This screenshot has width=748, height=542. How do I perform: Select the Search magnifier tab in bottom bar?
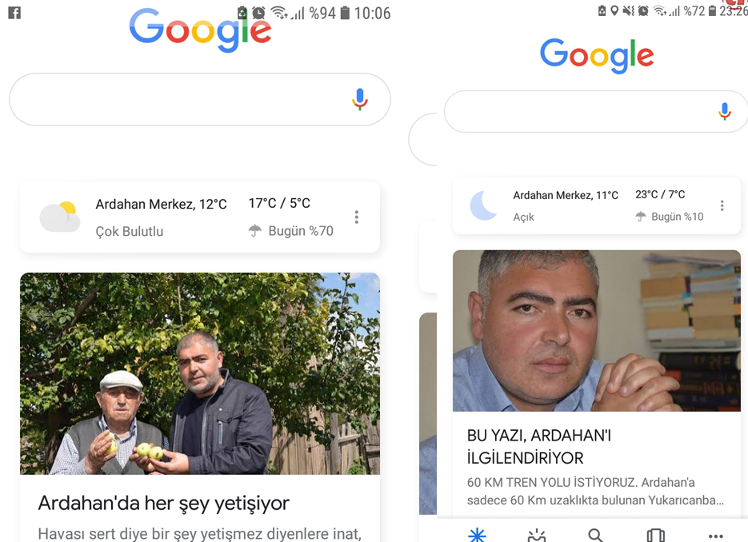point(595,535)
